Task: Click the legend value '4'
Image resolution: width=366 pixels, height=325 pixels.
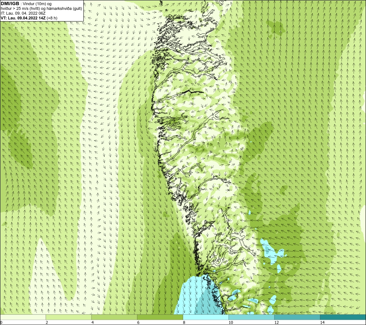Action: pyautogui.click(x=93, y=322)
